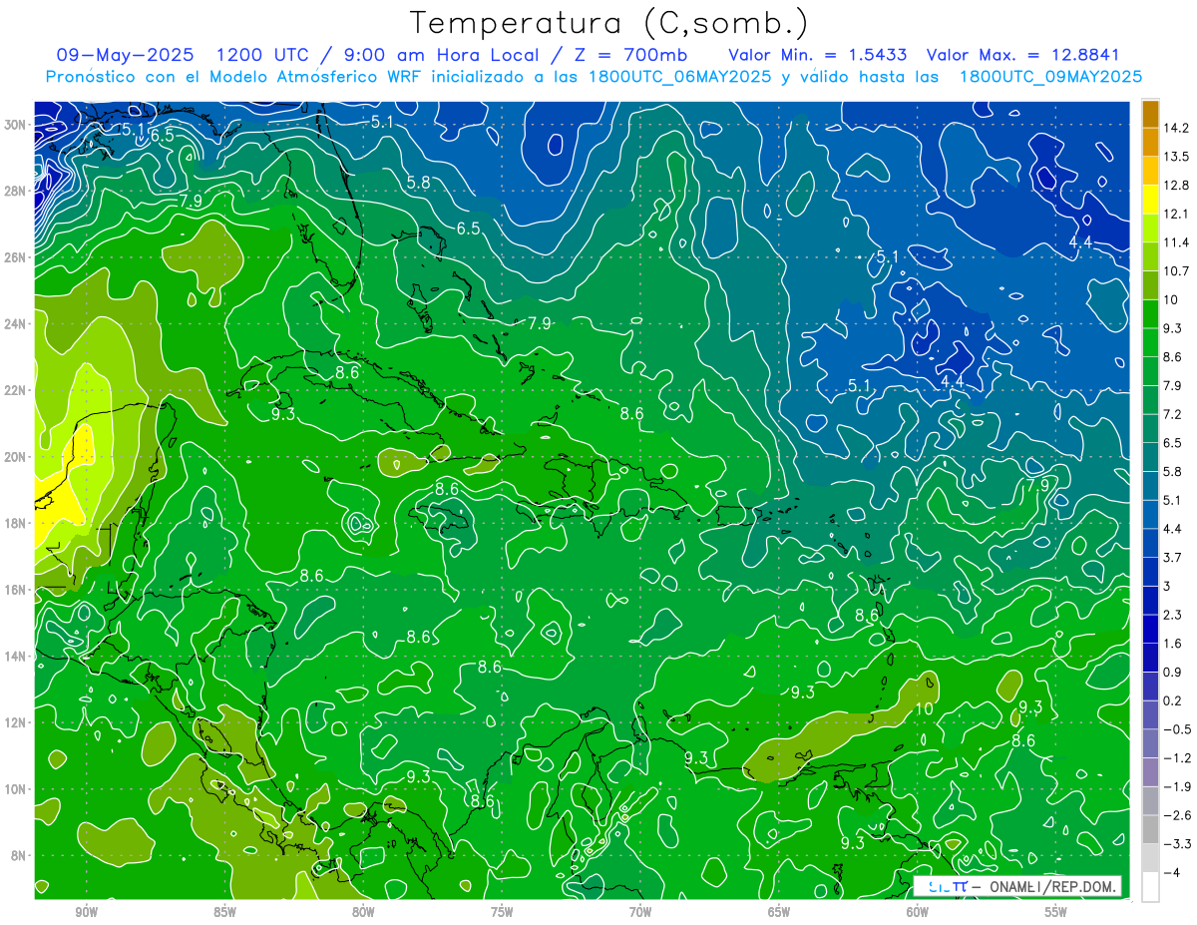This screenshot has height=925, width=1197.
Task: Click the "80W" longitude label
Action: pyautogui.click(x=363, y=912)
